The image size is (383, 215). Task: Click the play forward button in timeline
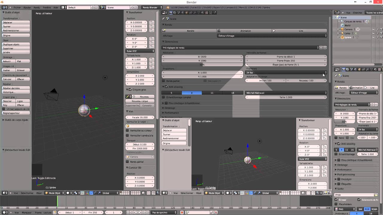point(140,212)
